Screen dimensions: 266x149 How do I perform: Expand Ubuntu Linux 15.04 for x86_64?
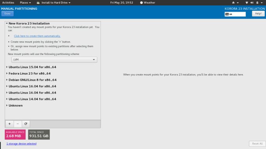point(7,67)
